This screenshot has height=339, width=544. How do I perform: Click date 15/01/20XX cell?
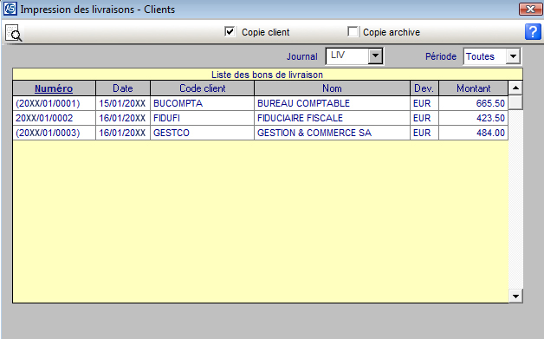[x=122, y=103]
